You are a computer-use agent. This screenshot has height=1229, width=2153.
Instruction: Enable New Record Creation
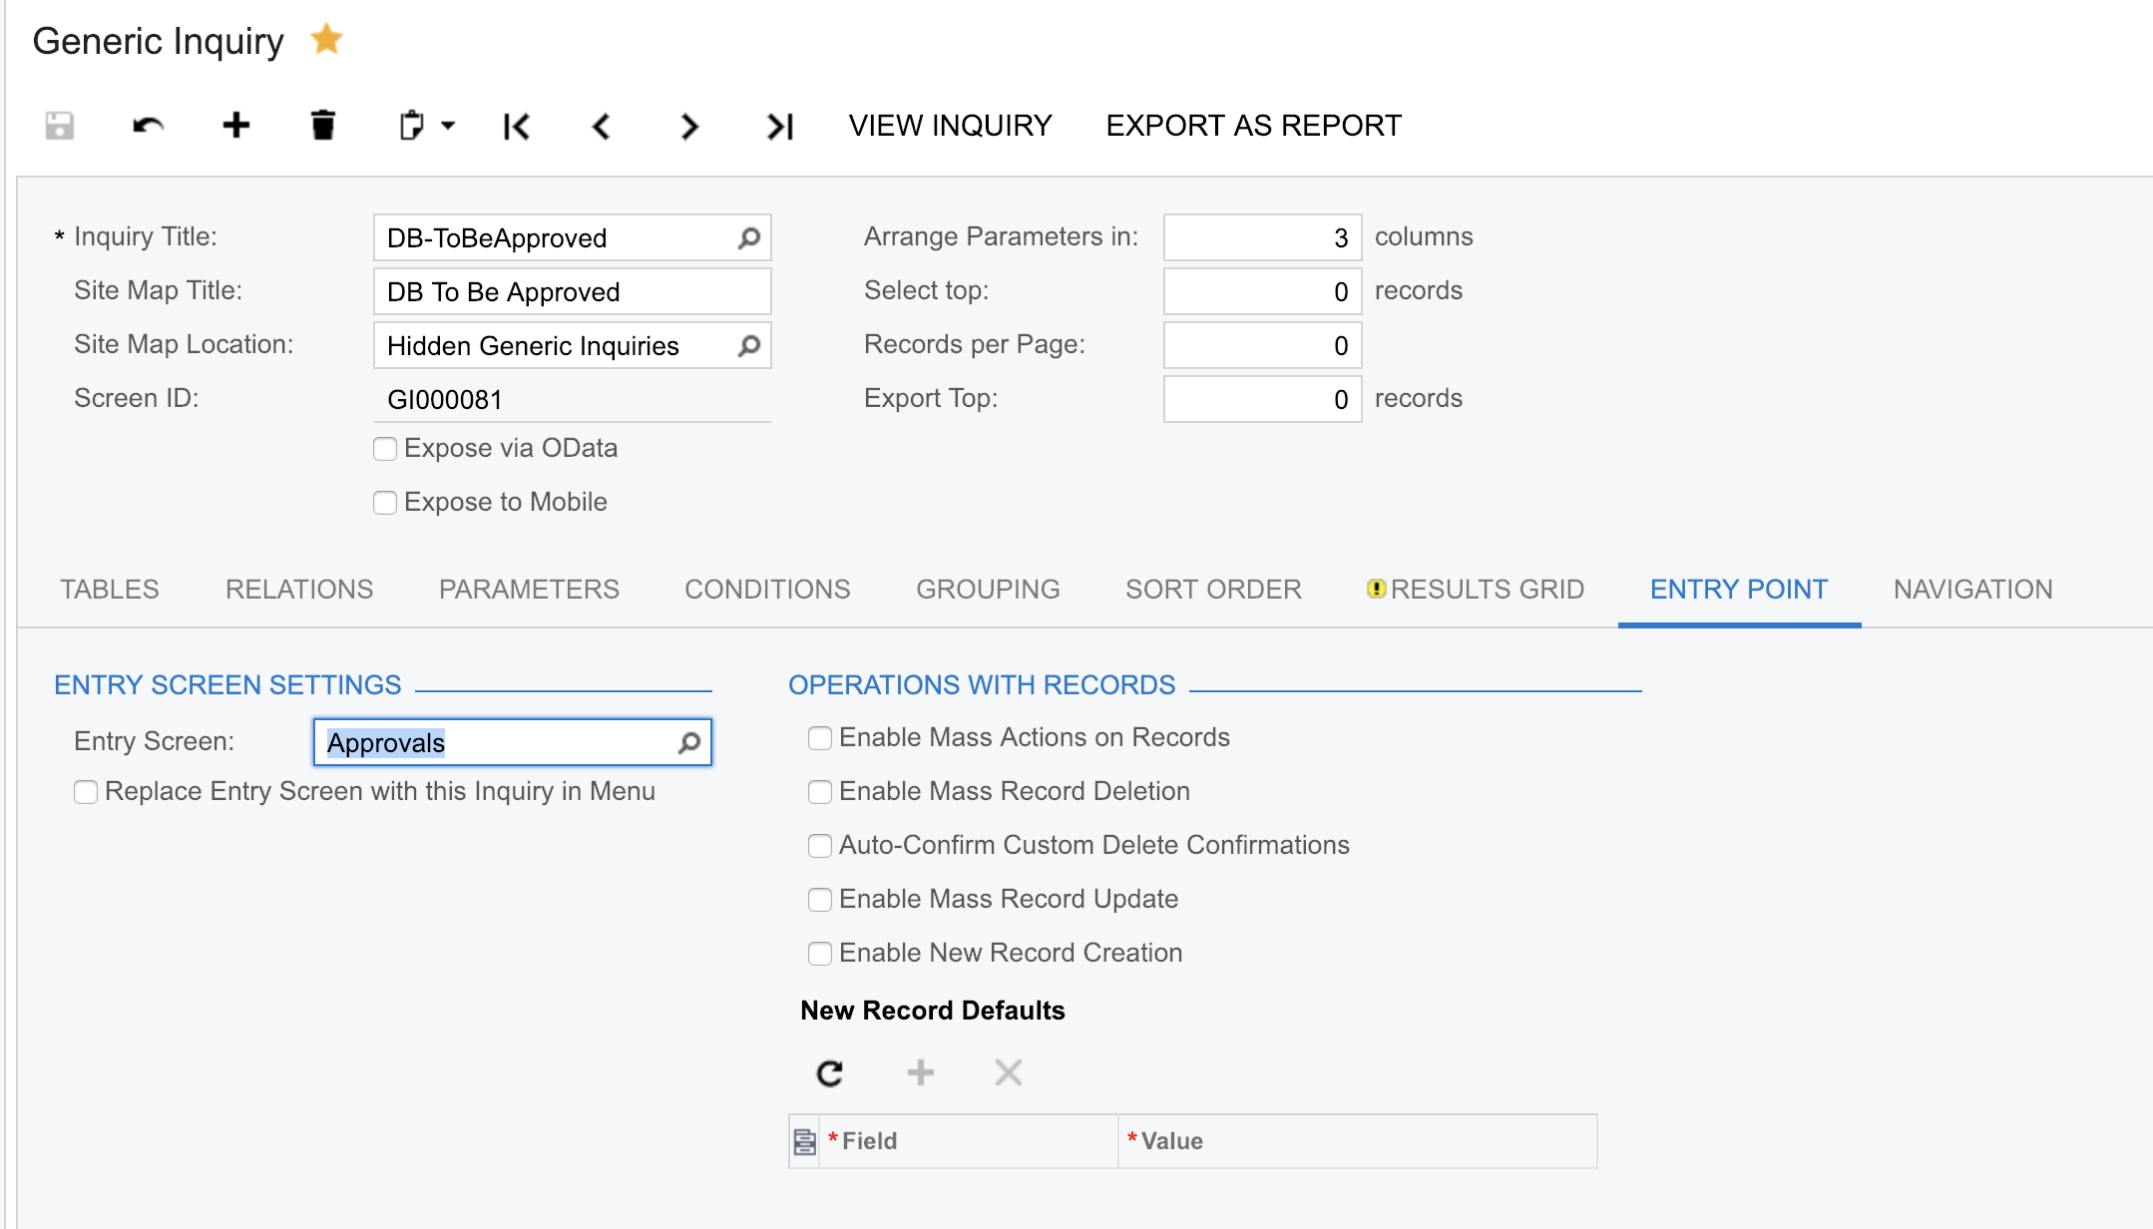[819, 953]
